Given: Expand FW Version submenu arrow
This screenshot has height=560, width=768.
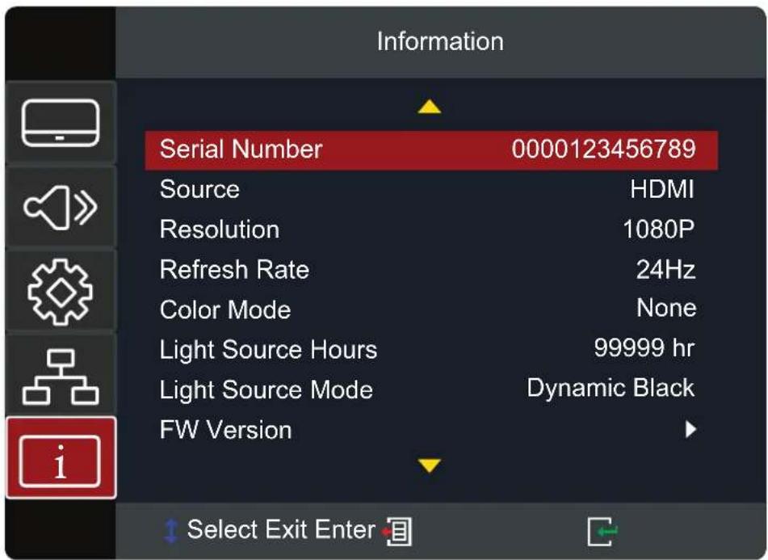Looking at the screenshot, I should point(690,429).
